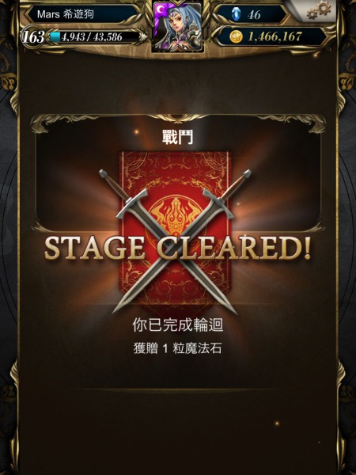Tap the STAGE CLEARED! banner text
Viewport: 356px width, 475px height.
[178, 249]
